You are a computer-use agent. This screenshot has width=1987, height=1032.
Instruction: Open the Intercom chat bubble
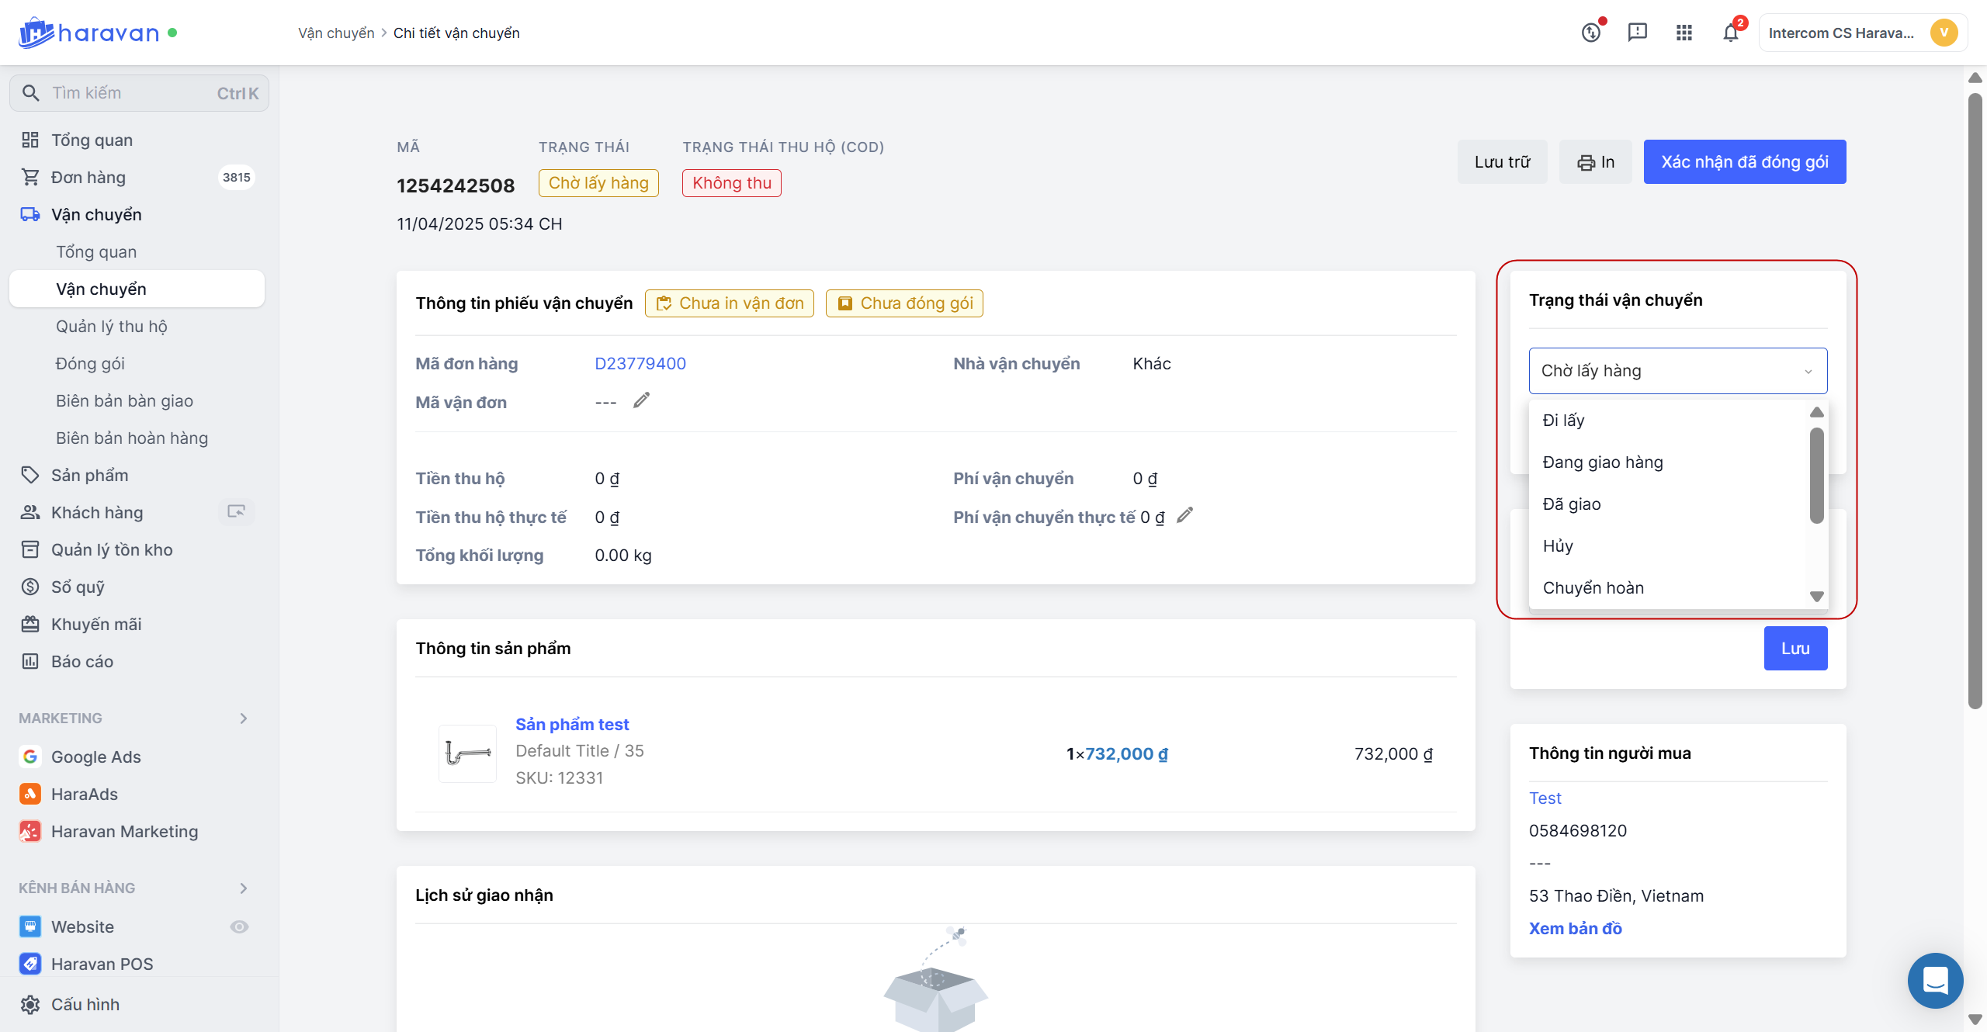coord(1935,980)
